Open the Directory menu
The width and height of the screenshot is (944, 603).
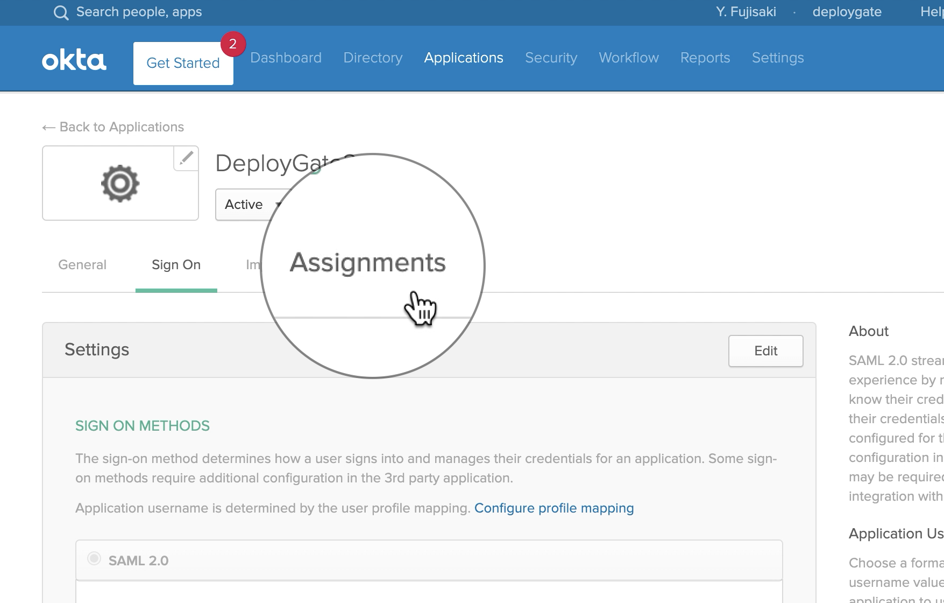(373, 58)
